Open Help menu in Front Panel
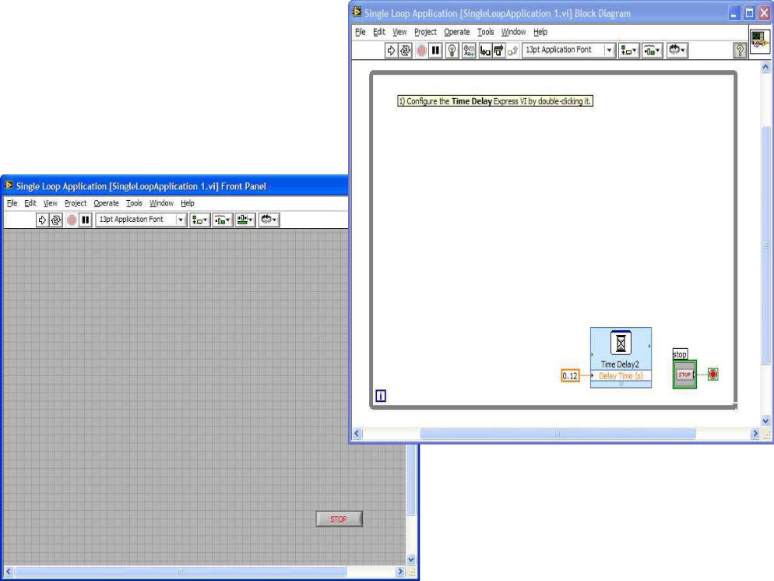The height and width of the screenshot is (581, 774). click(188, 203)
